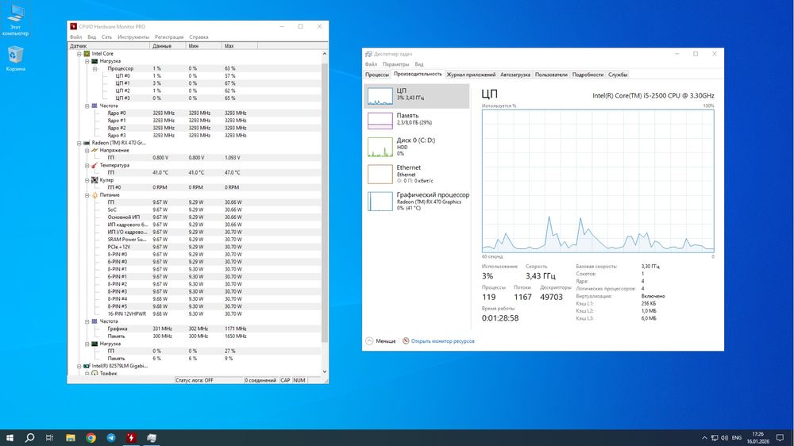Click Статус лога: OFF status bar entry
The height and width of the screenshot is (446, 794).
tap(209, 380)
